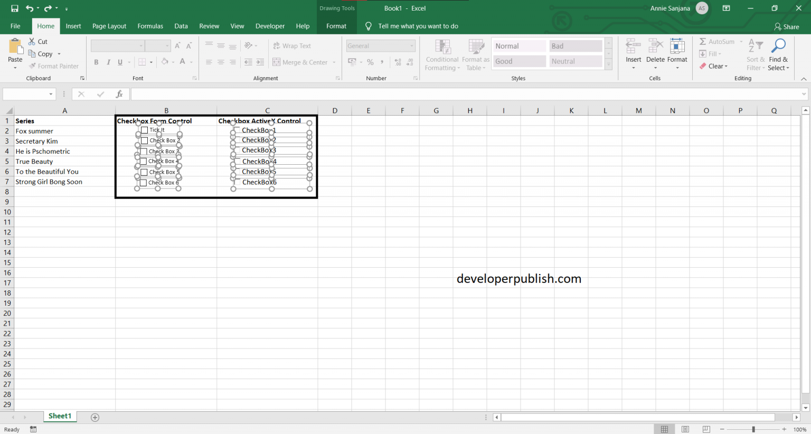The width and height of the screenshot is (811, 434).
Task: Open Find & Select
Action: 779,54
